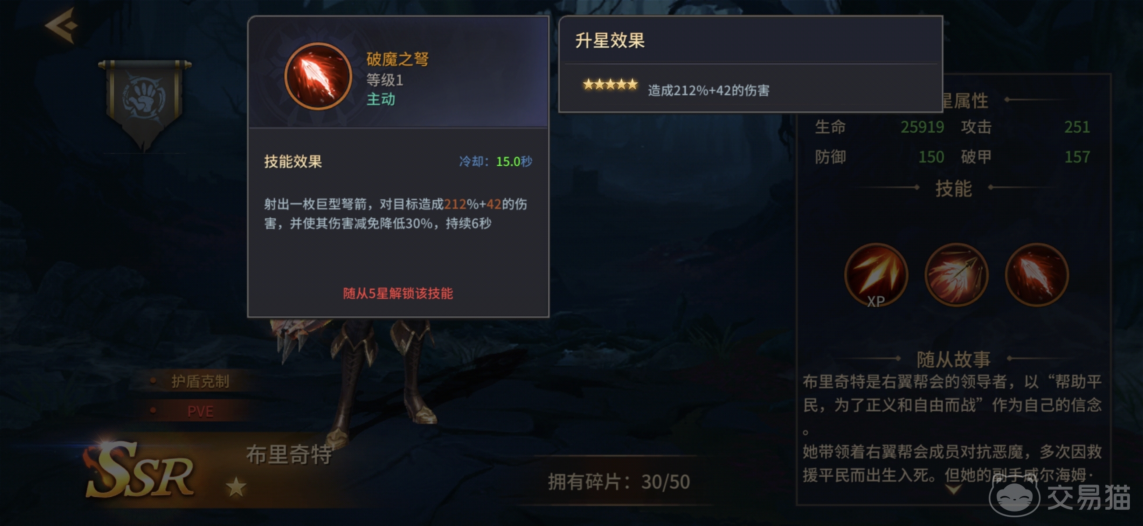Click the five-star rating icons
1143x526 pixels.
coord(610,84)
